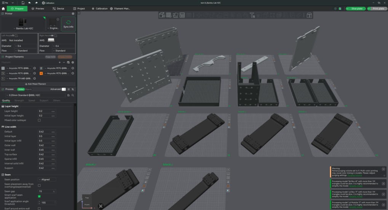The image size is (388, 210).
Task: Remove a filament with minus icon
Action: [x=64, y=62]
